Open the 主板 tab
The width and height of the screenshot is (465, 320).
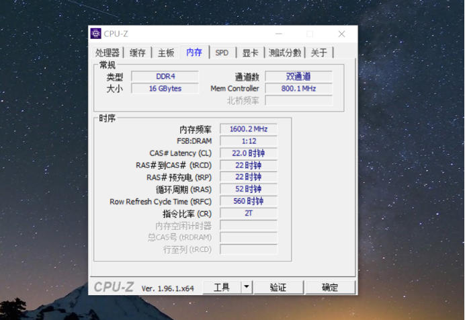click(x=166, y=53)
